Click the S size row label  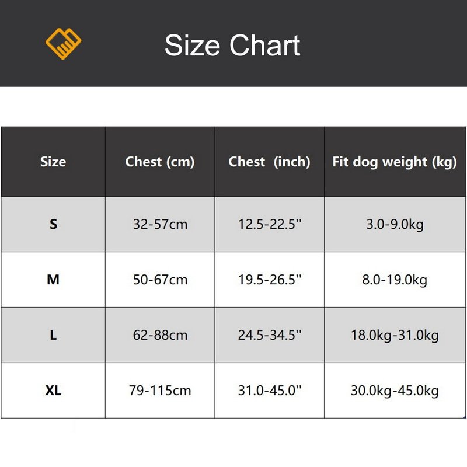(53, 224)
